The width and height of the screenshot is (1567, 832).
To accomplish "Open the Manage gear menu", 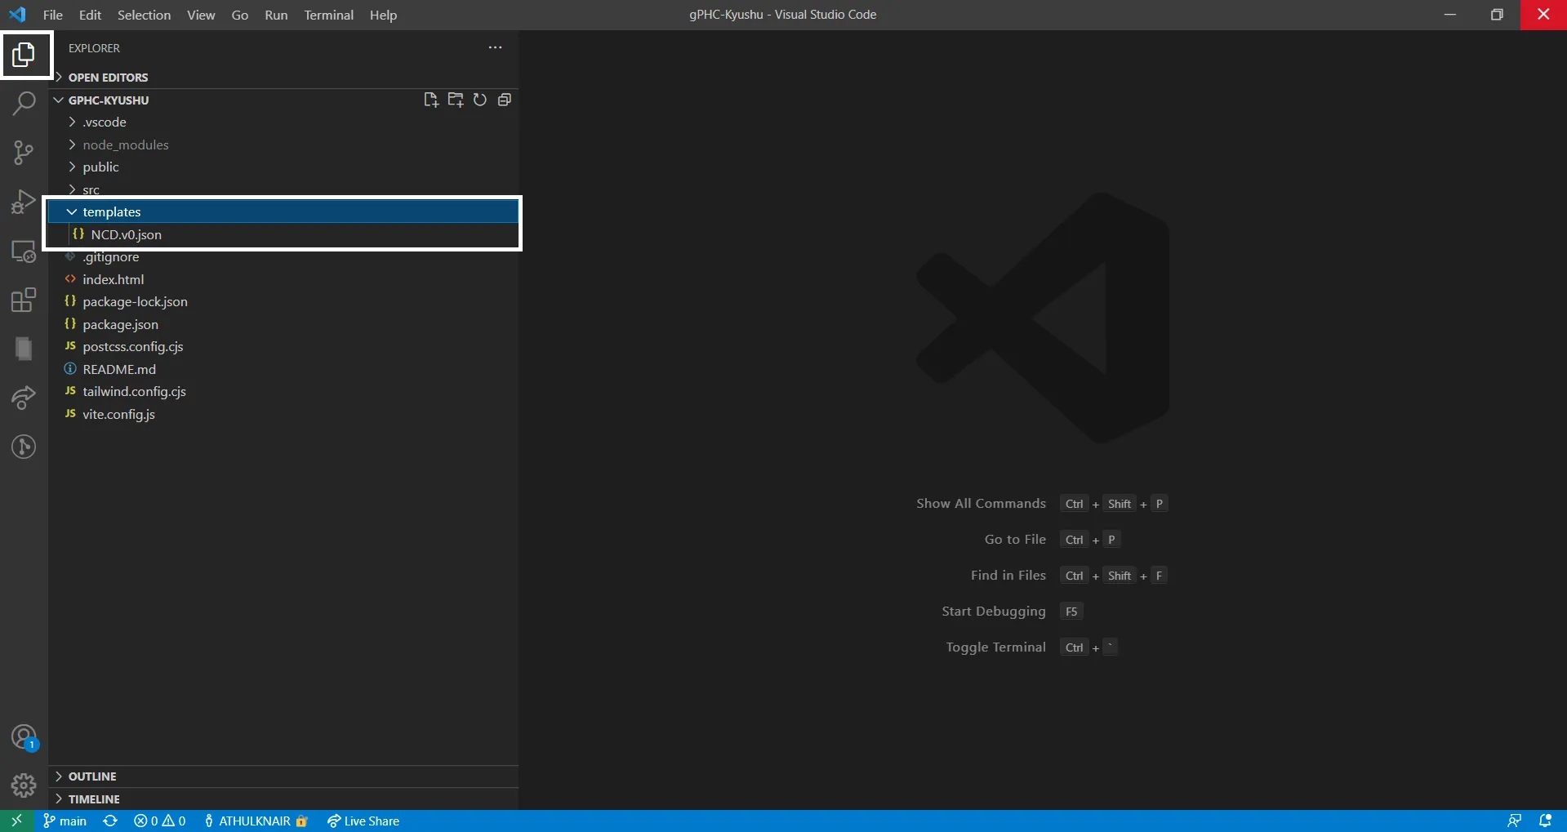I will coord(24,785).
